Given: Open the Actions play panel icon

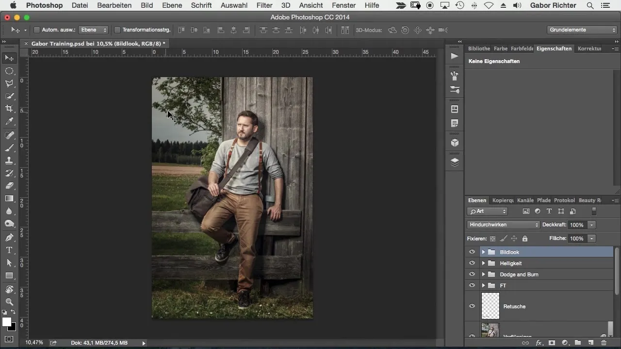Looking at the screenshot, I should pyautogui.click(x=455, y=56).
